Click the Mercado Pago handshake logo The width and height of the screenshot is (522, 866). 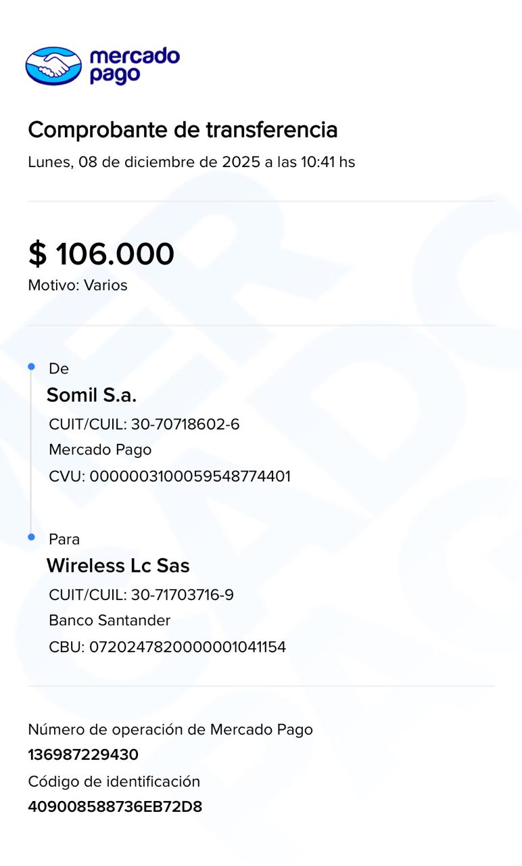click(53, 66)
